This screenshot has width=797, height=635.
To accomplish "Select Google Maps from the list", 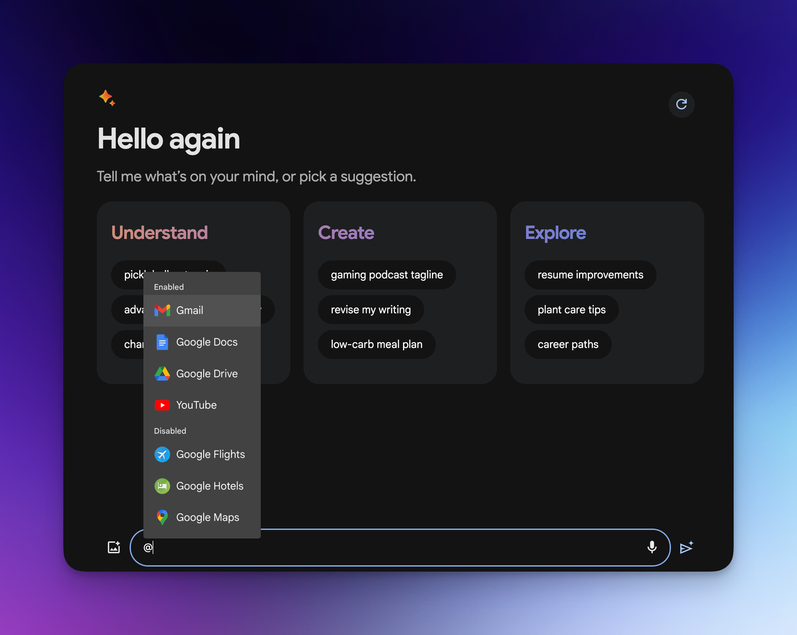I will (x=207, y=517).
